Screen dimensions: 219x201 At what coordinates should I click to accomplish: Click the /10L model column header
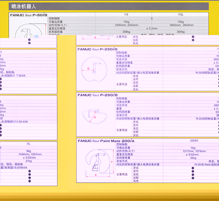tap(180, 15)
